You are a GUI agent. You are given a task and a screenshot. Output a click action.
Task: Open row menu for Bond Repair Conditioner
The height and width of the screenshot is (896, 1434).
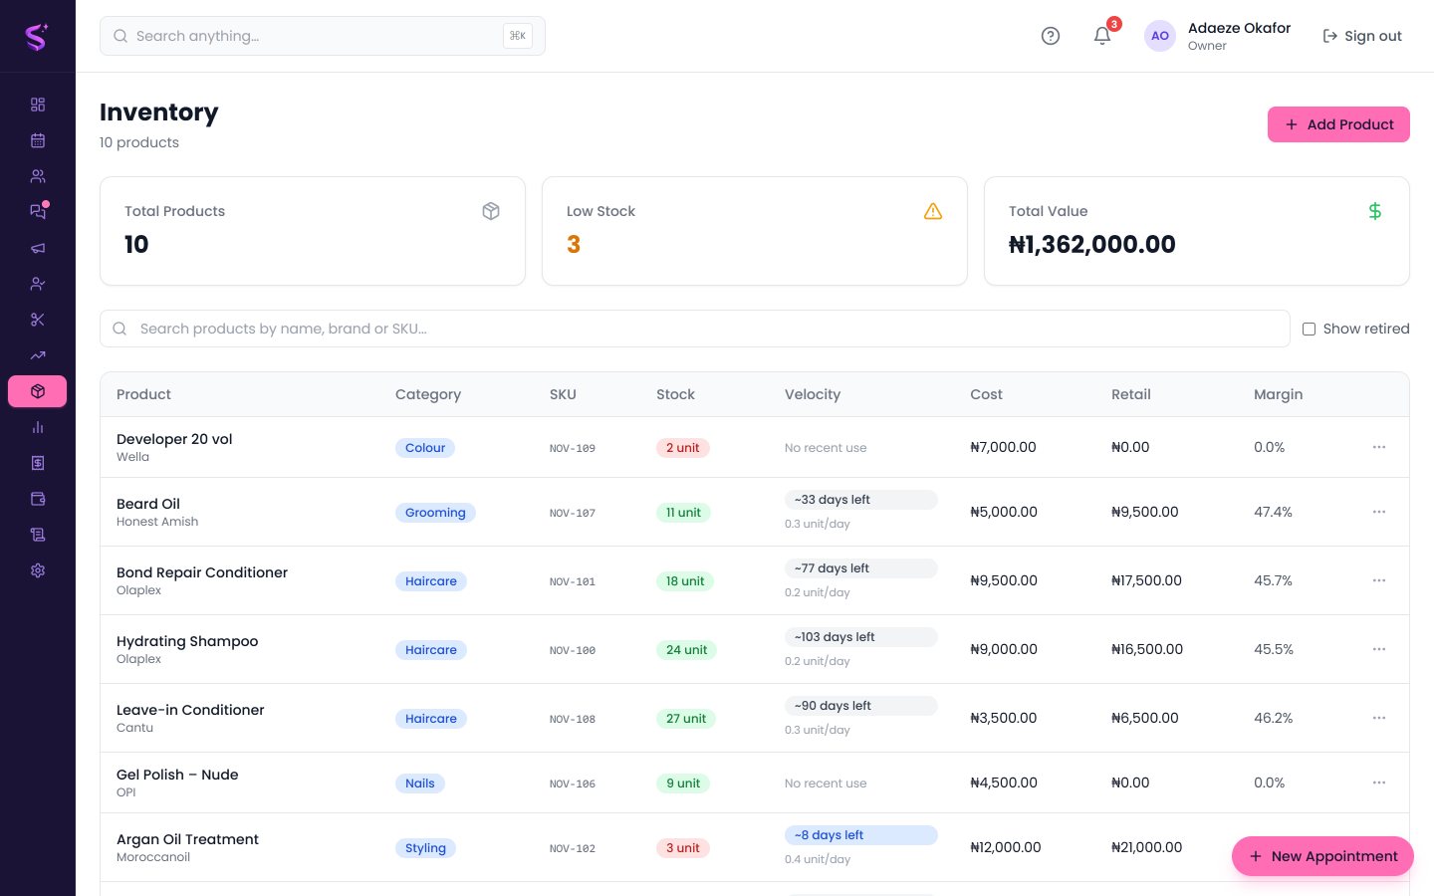(1379, 580)
